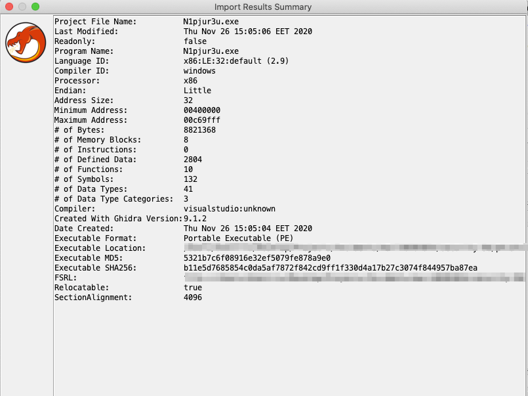Click the Minimum Address value 00400000

coord(202,110)
